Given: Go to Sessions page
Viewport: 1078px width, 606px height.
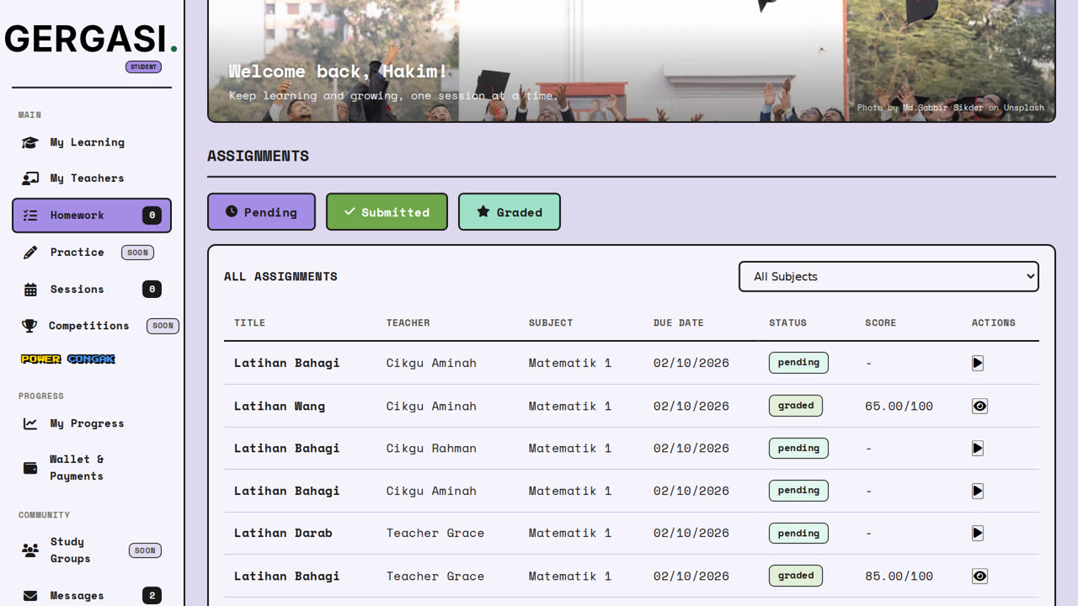Looking at the screenshot, I should [x=92, y=290].
